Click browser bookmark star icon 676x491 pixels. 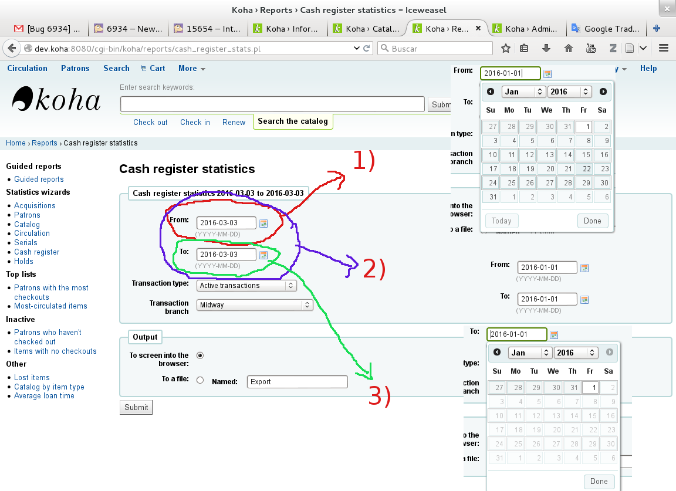point(505,48)
